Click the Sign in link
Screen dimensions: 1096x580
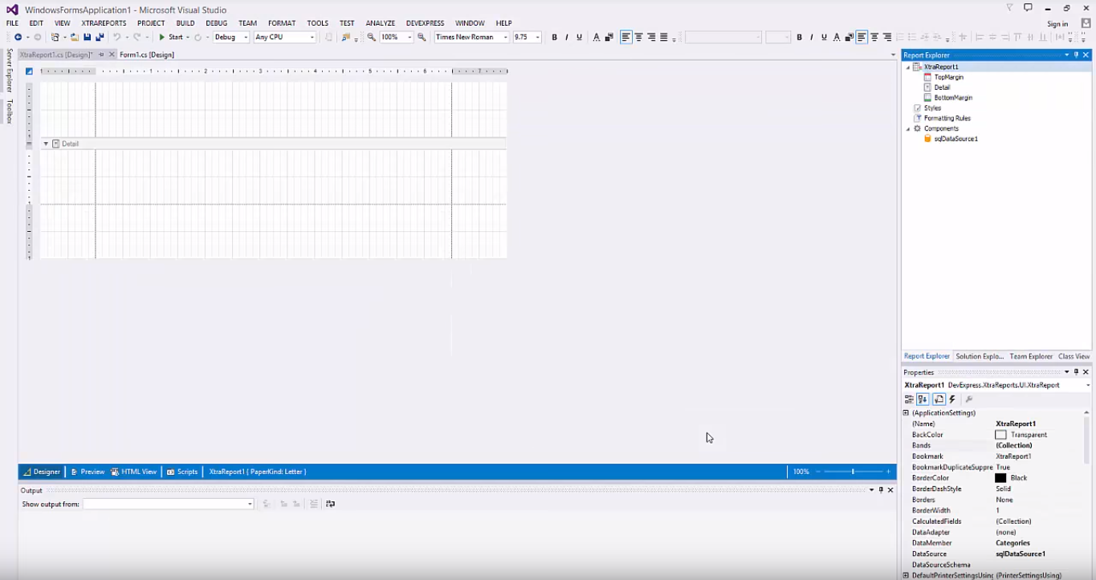[x=1057, y=24]
